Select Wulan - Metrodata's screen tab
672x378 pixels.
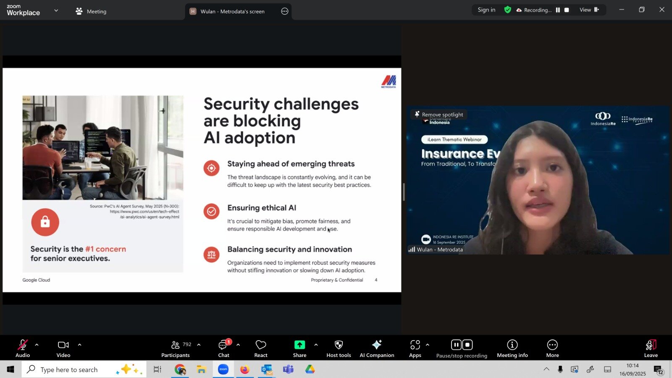(232, 11)
